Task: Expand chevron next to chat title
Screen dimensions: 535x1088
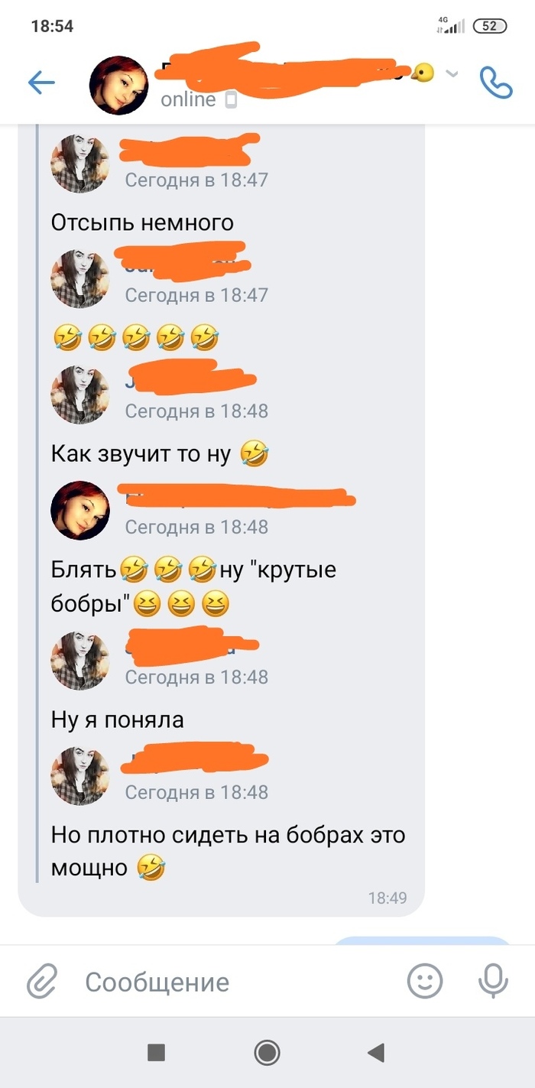Action: 452,74
